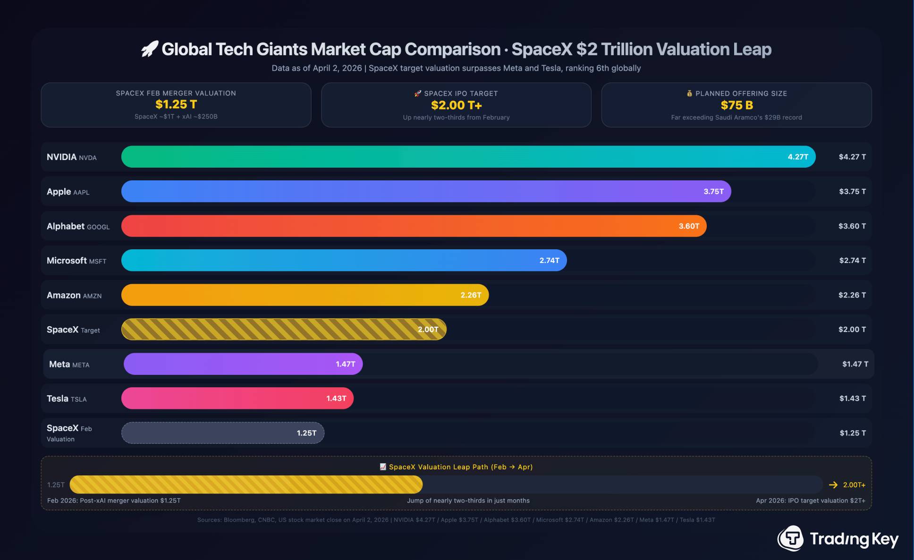914x560 pixels.
Task: Click the gray SpaceX Feb Valuation bar
Action: coord(222,433)
